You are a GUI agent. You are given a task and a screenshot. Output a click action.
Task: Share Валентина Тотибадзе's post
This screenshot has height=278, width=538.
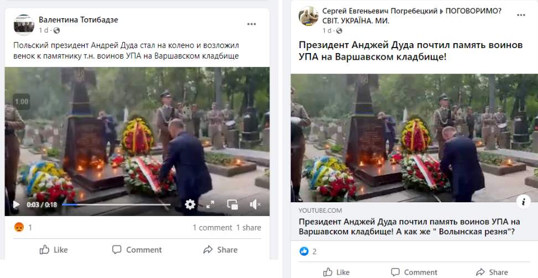tap(220, 250)
